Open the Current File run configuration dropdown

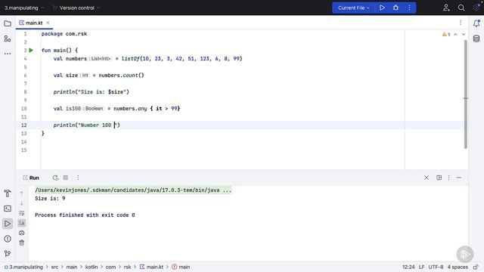click(353, 8)
